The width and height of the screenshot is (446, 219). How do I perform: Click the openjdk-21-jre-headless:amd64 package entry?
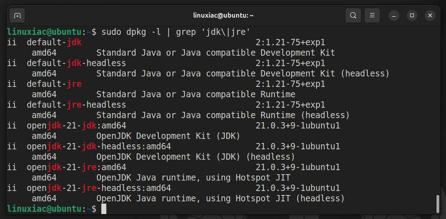99,188
